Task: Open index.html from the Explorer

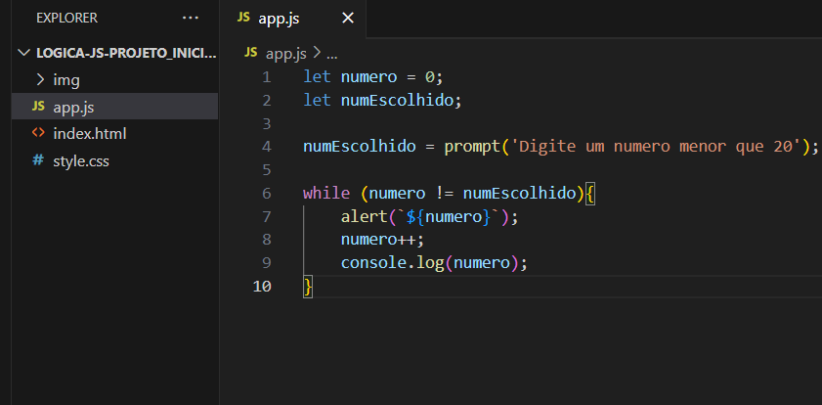Action: pos(114,134)
